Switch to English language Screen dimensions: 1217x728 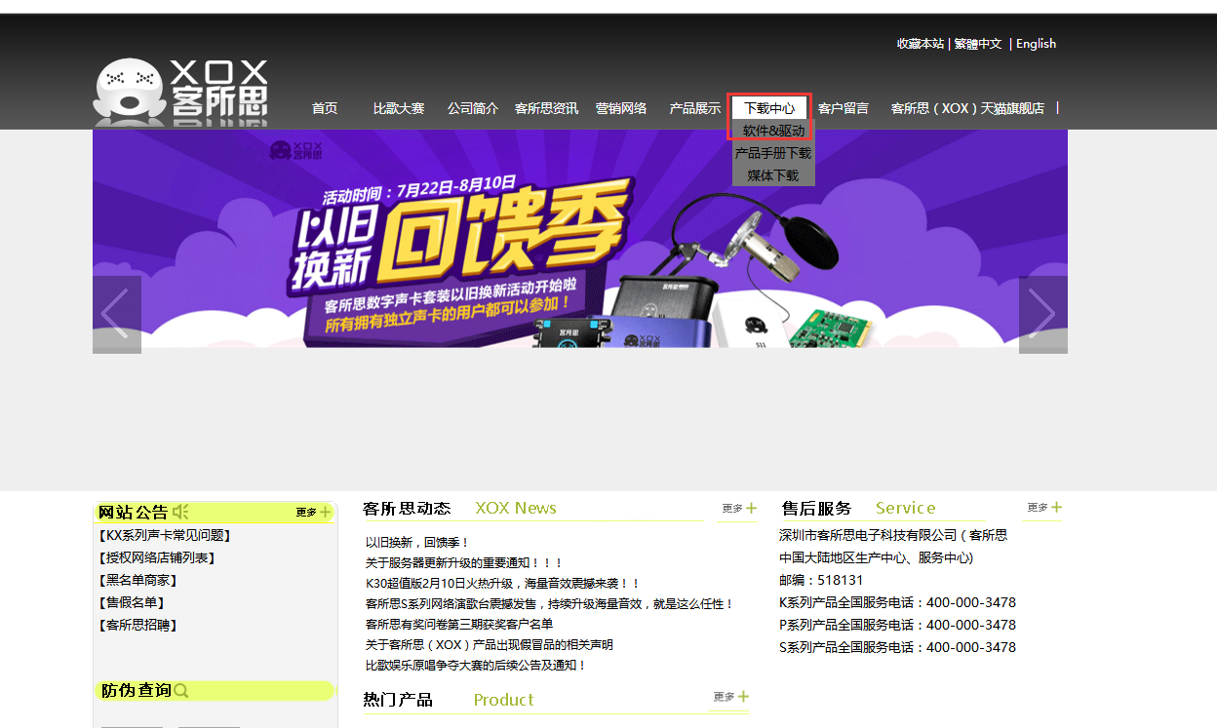1036,44
